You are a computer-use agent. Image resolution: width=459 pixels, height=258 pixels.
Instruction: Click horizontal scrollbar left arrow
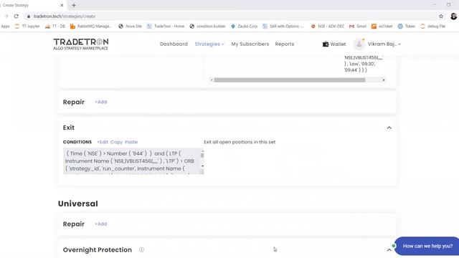212,80
